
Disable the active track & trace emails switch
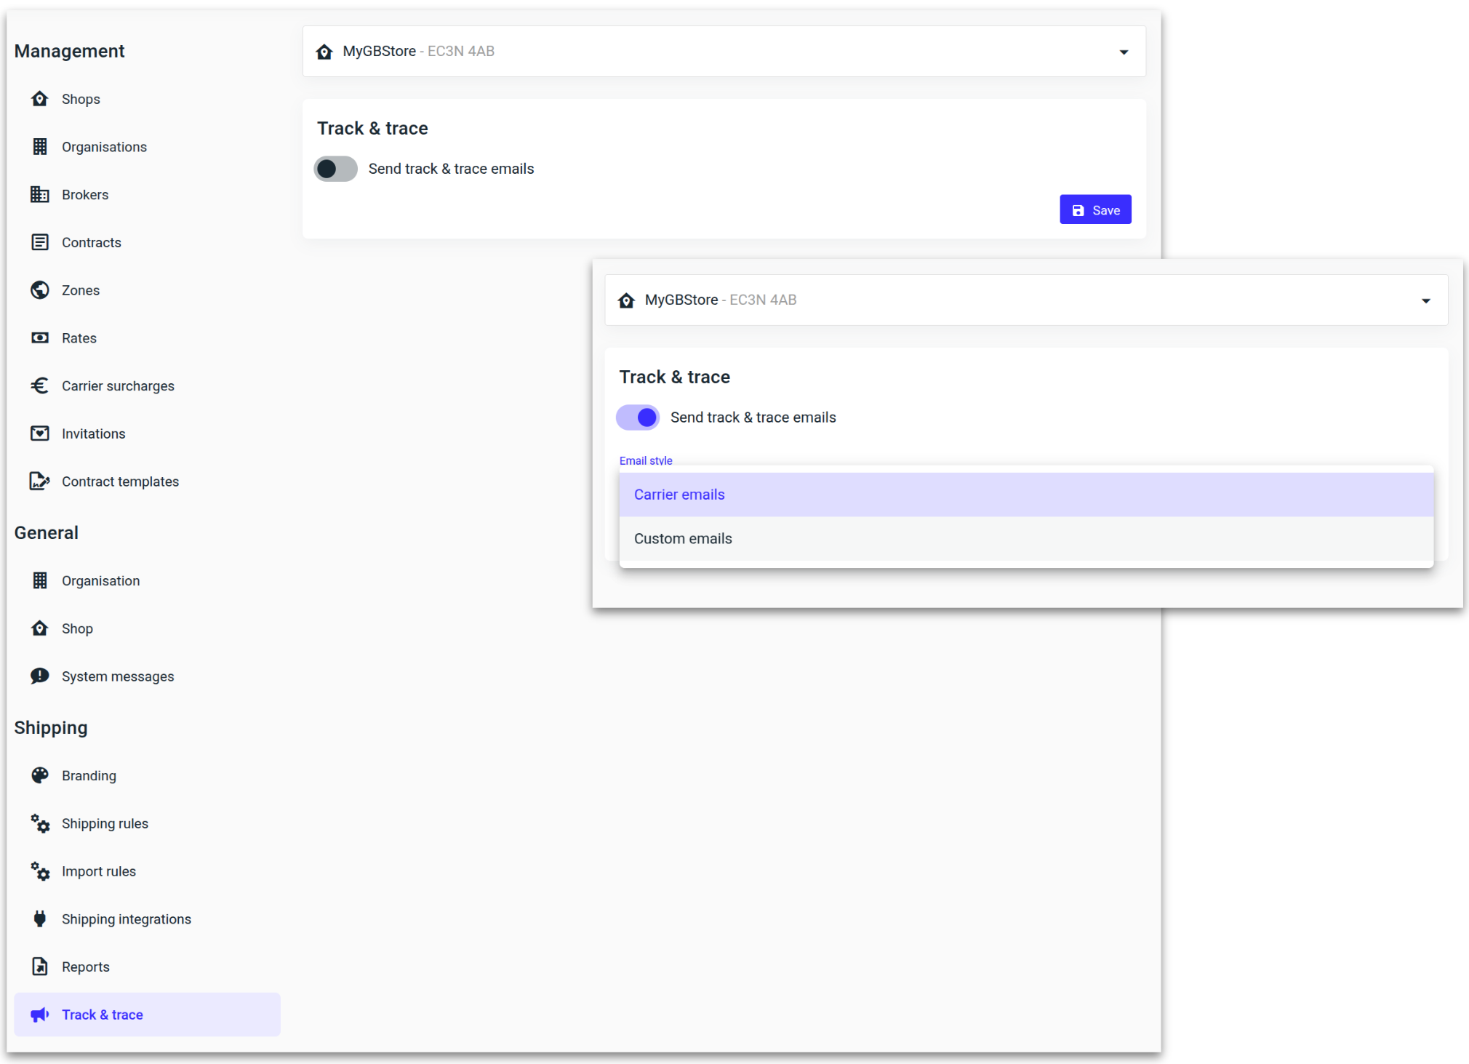[x=638, y=417]
